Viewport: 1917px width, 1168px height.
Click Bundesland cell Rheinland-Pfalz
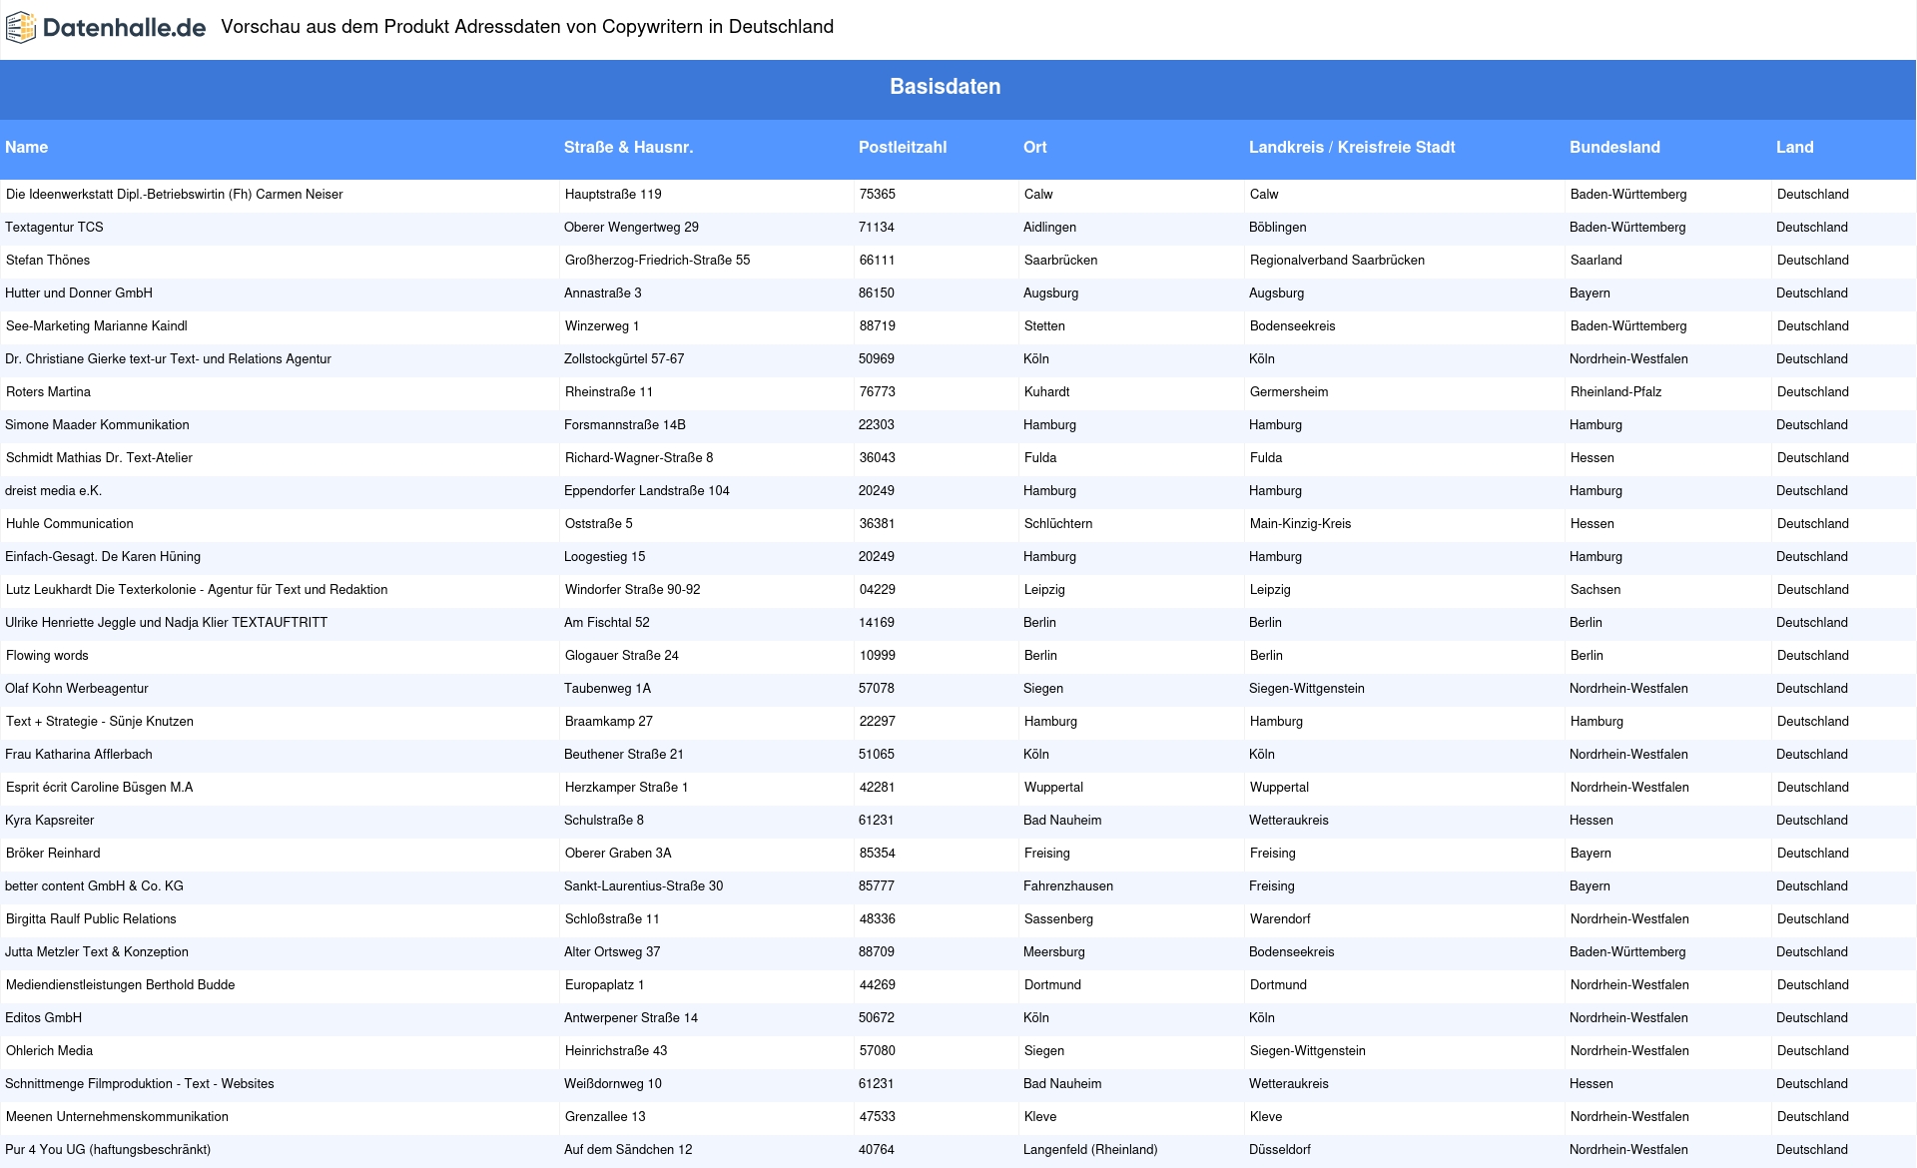click(1615, 392)
